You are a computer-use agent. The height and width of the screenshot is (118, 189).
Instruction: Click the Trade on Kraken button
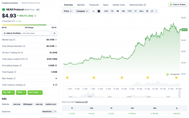coord(178,5)
